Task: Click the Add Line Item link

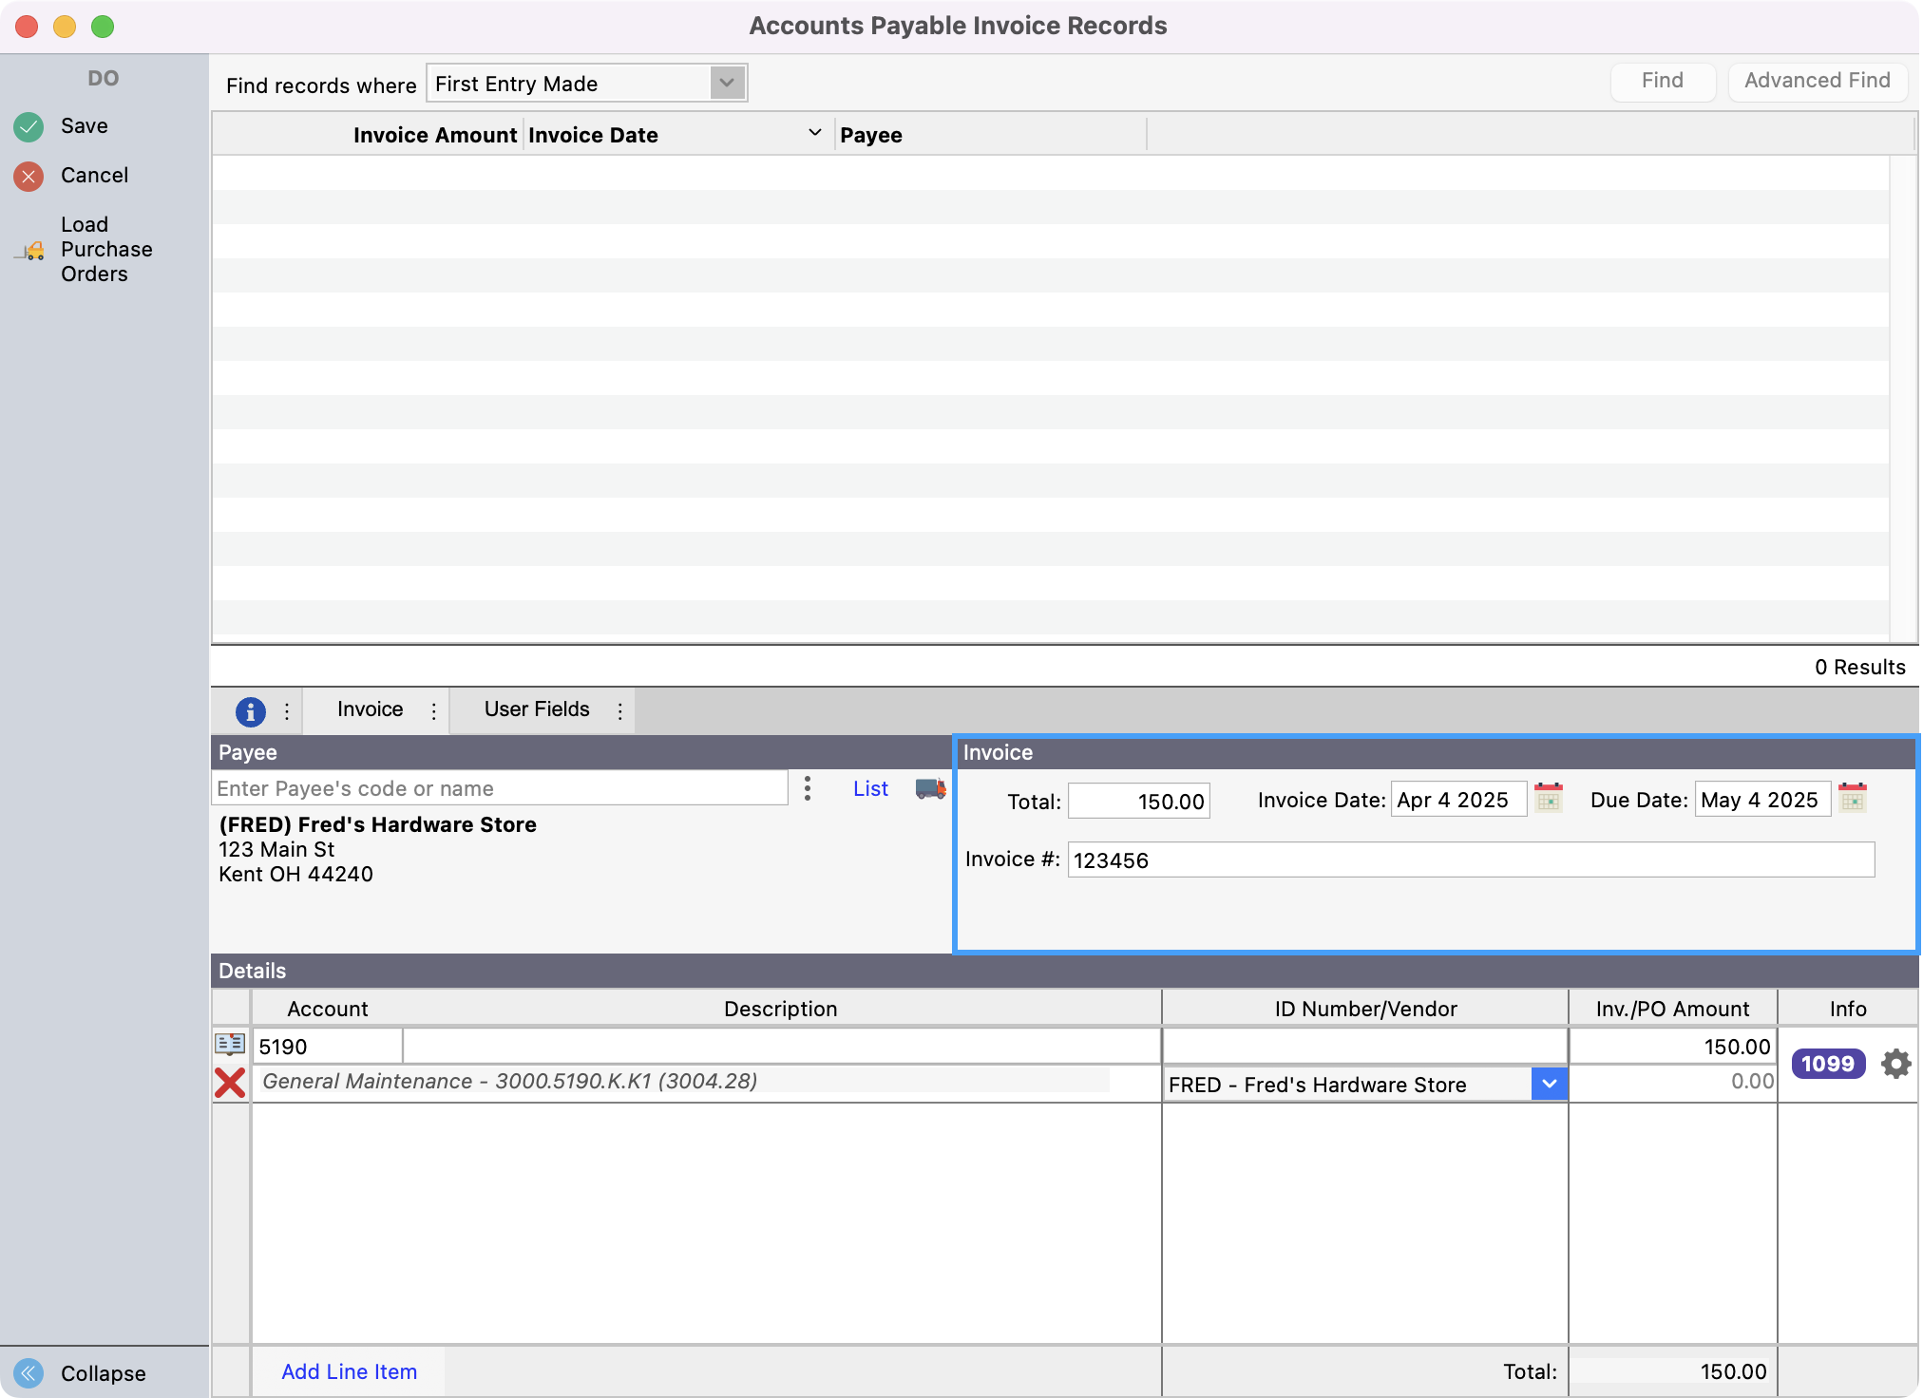Action: click(349, 1371)
